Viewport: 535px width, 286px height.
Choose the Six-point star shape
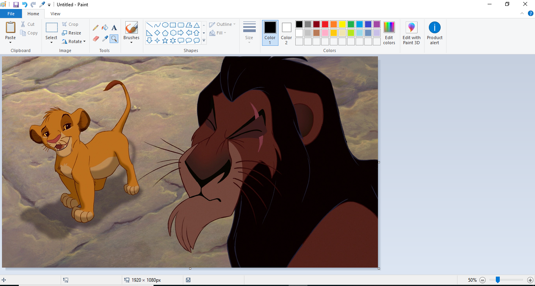tap(173, 41)
